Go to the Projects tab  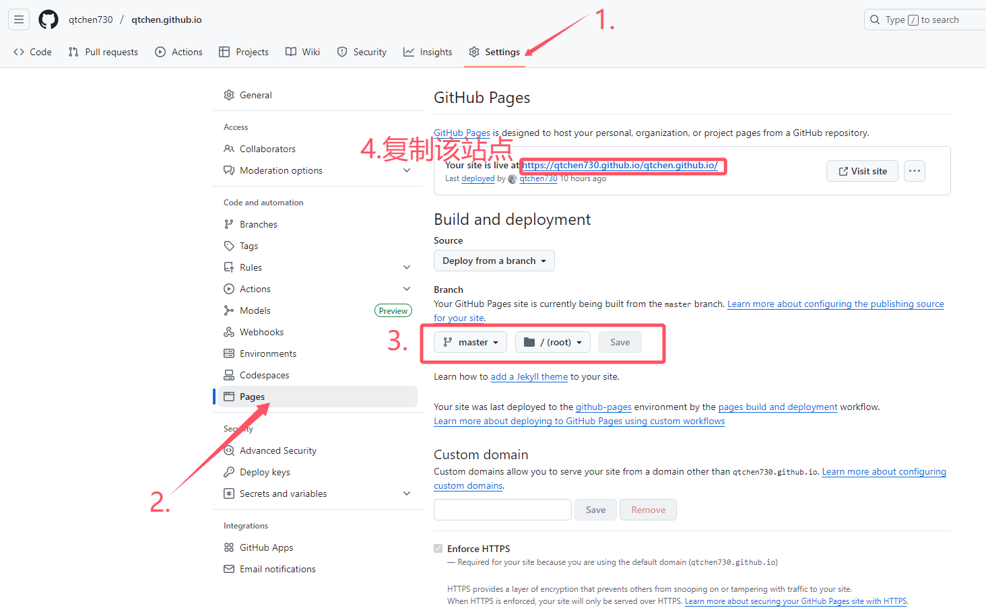click(244, 52)
